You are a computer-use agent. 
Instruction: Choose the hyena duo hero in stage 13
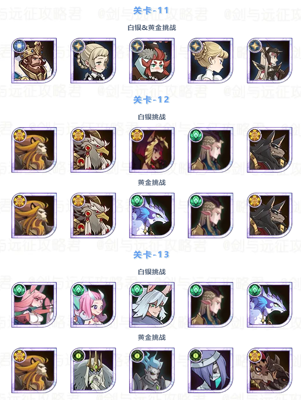tap(270, 370)
